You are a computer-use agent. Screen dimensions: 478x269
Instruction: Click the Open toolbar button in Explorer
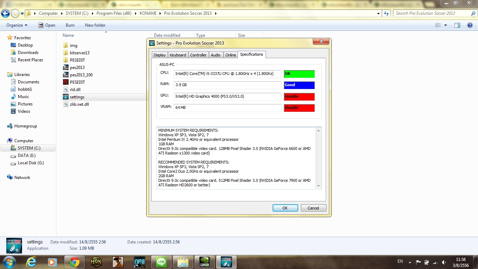pos(47,25)
